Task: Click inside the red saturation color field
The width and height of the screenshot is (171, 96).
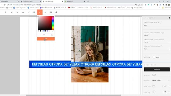Action: [45, 23]
